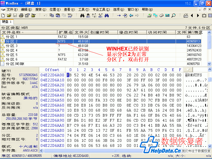Click the Replace hex values icon
The image size is (212, 159).
[x=100, y=15]
